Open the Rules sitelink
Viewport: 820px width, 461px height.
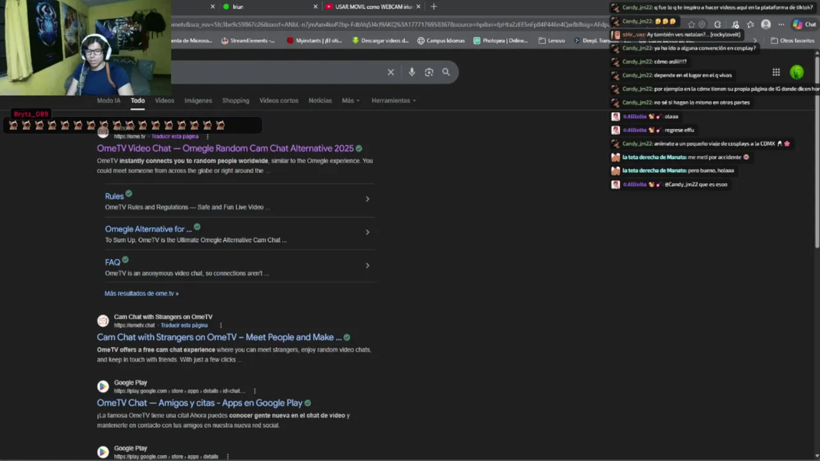click(x=114, y=197)
